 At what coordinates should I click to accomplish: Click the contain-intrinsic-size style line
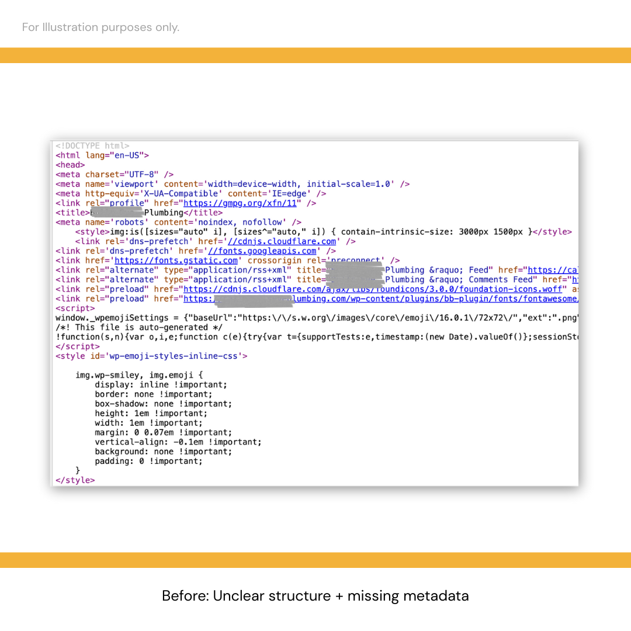pyautogui.click(x=324, y=232)
